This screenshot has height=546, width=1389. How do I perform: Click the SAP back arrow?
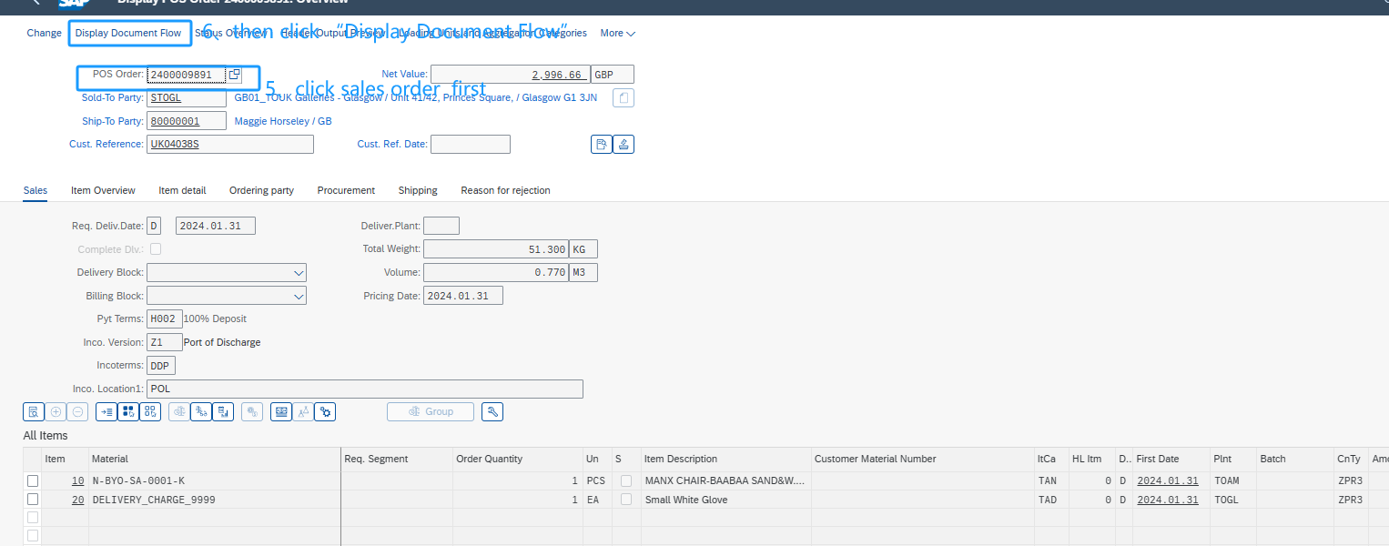click(35, 2)
